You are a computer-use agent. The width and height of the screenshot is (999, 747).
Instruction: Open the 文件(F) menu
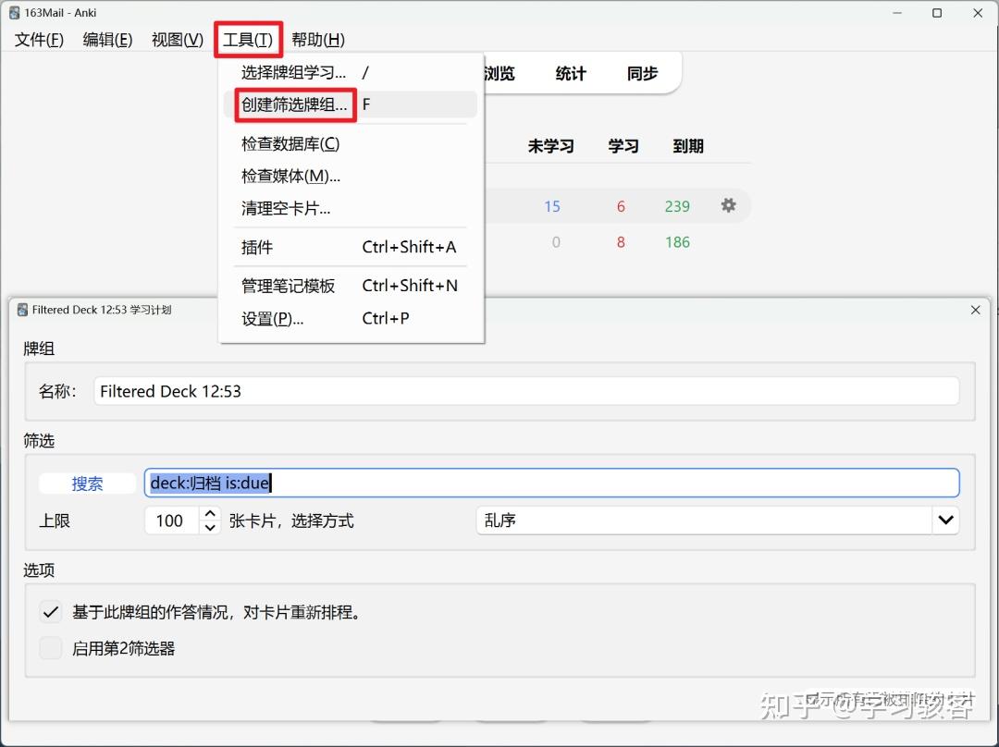pos(39,40)
